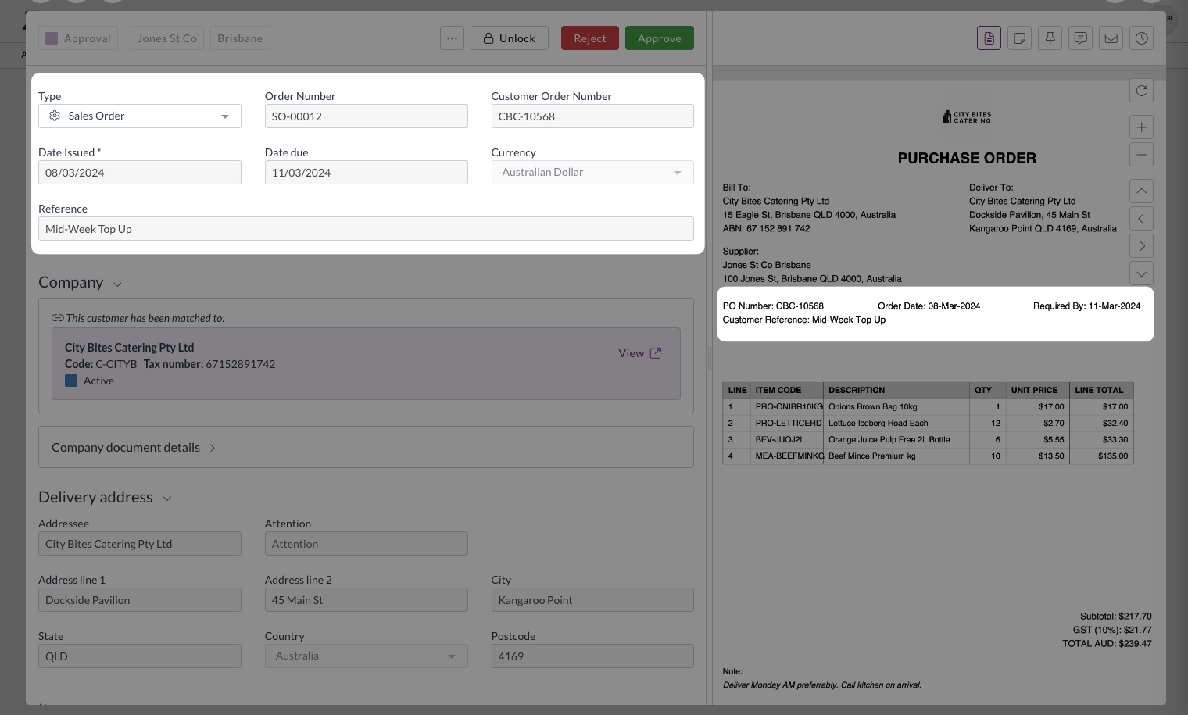The width and height of the screenshot is (1188, 715).
Task: Open the Currency Australian Dollar dropdown
Action: click(x=592, y=173)
